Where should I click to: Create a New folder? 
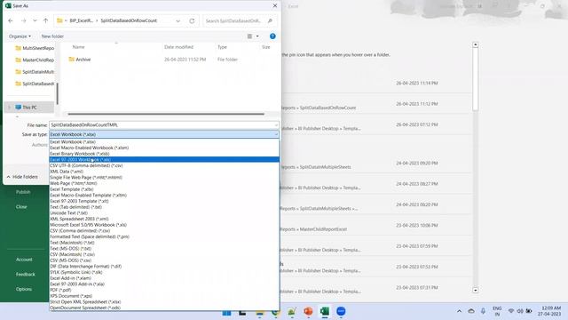coord(52,36)
